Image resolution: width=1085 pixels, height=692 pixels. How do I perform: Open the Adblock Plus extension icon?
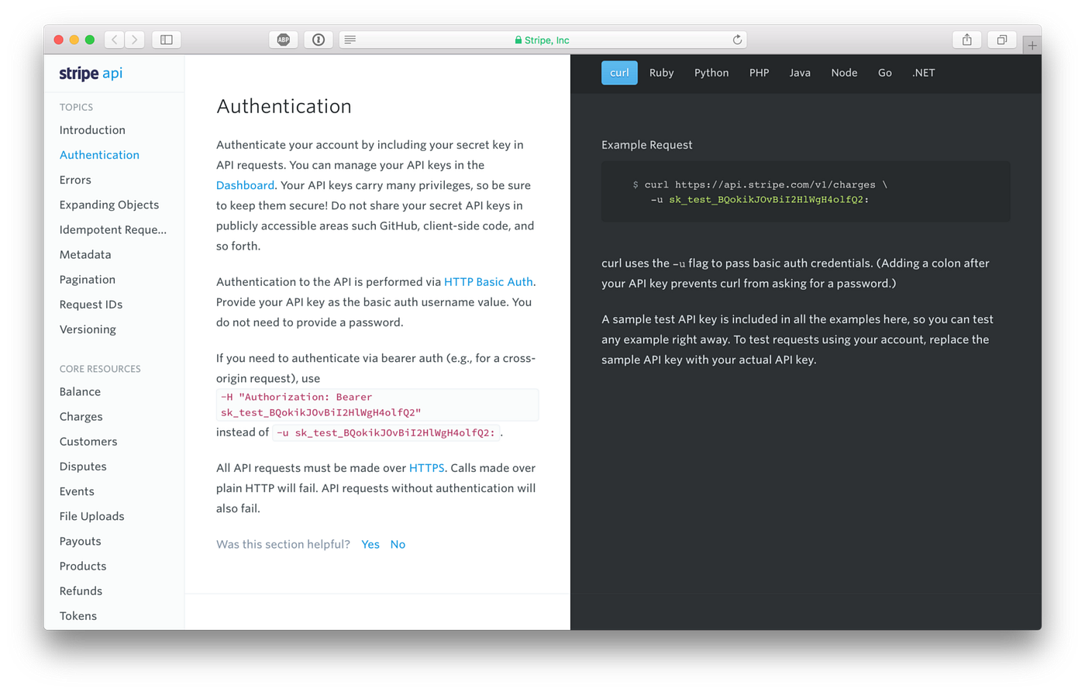pos(284,40)
